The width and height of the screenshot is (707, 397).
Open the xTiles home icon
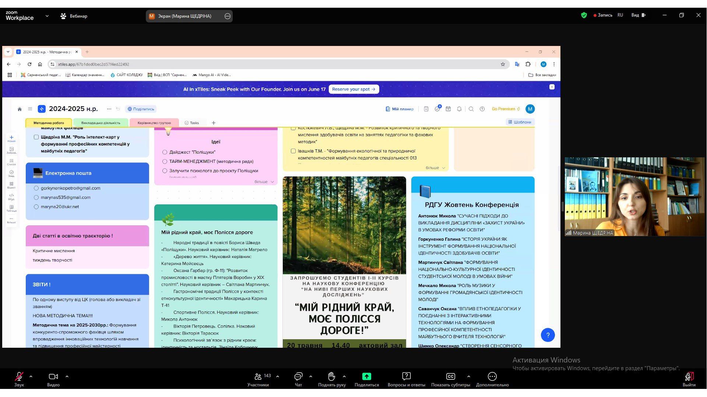pos(20,109)
